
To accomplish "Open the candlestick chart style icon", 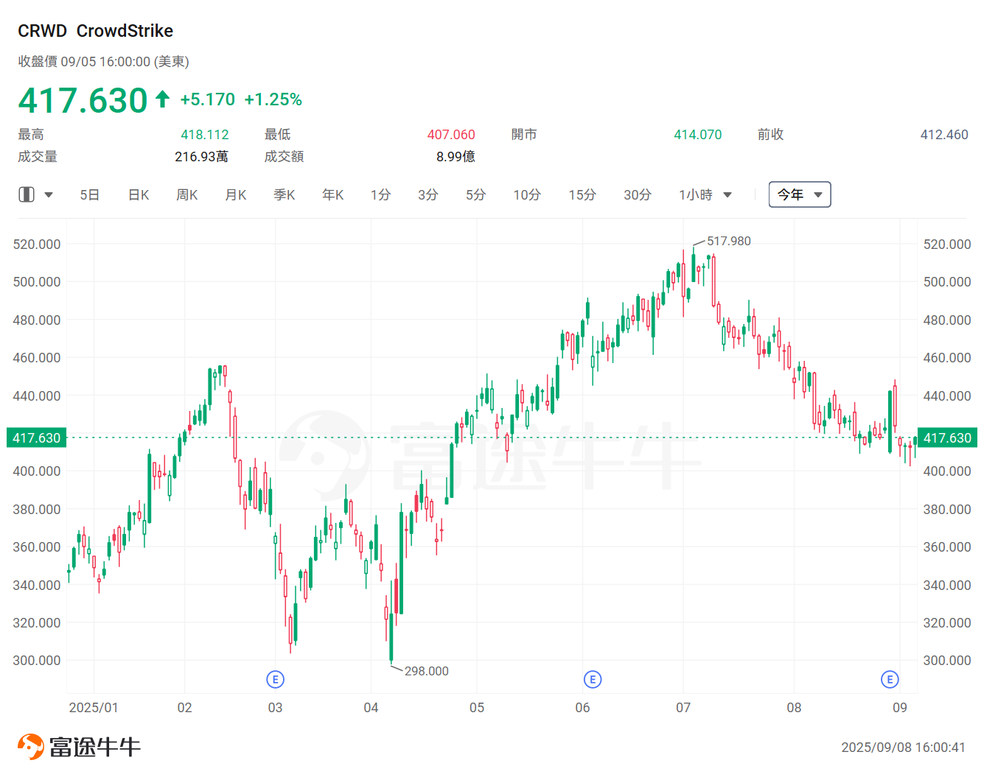I will coord(27,194).
